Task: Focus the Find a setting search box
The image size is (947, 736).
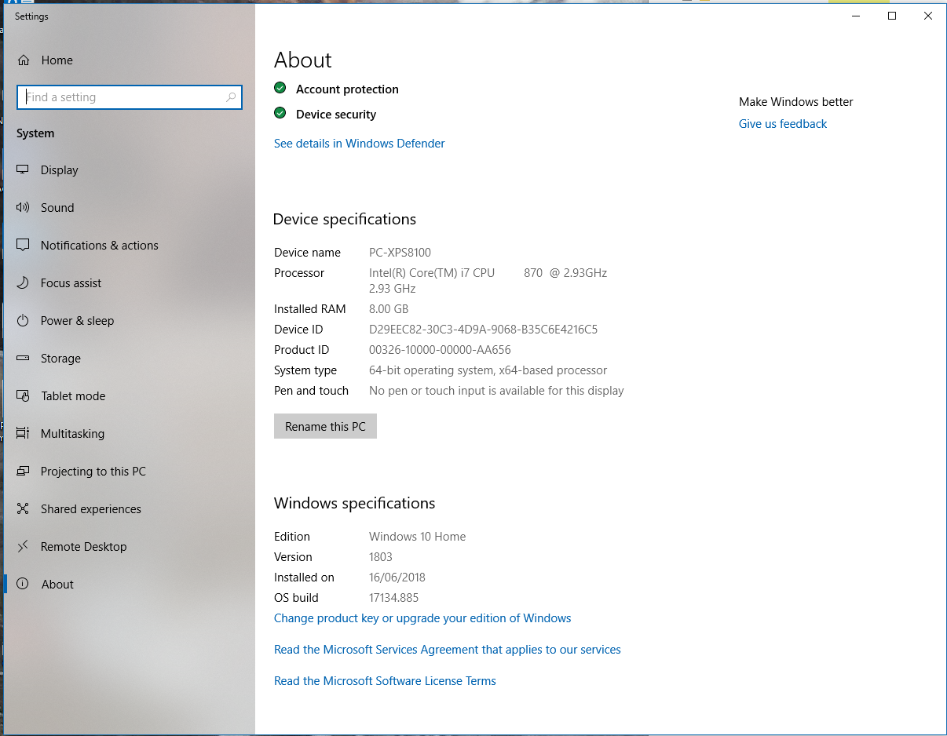Action: 130,97
